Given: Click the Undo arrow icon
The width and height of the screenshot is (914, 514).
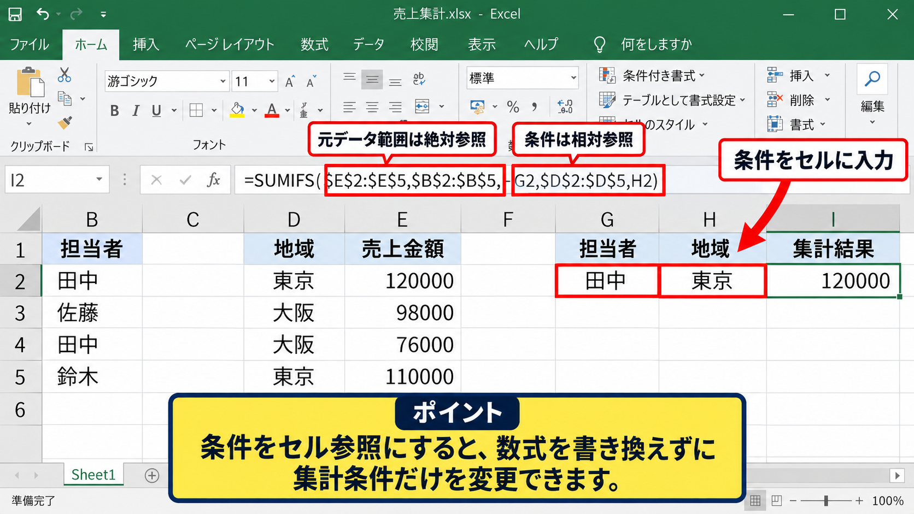Looking at the screenshot, I should click(43, 14).
